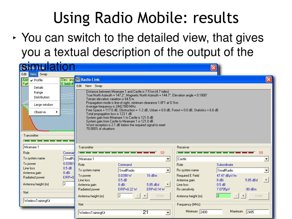Click transmitter antenna height input field
292x219 pixels.
125,196
